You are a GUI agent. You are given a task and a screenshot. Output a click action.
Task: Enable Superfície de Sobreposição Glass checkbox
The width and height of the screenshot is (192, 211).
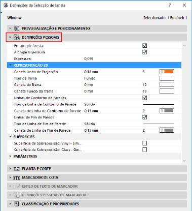coord(145,150)
